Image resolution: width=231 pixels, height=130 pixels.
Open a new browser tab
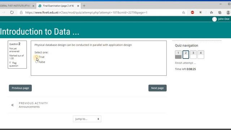84,6
